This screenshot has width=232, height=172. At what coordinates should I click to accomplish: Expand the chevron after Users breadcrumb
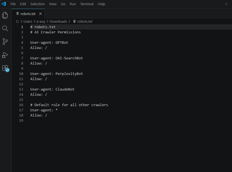[34, 21]
